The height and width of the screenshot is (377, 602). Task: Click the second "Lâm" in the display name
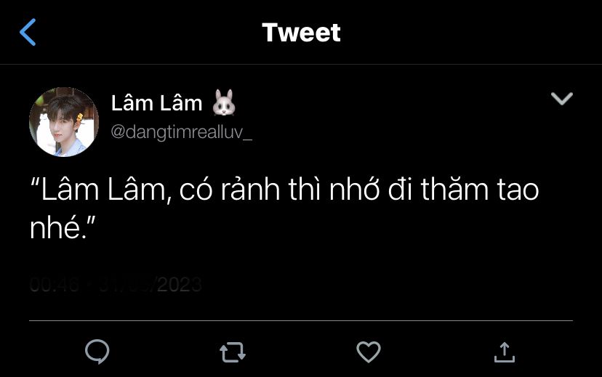click(x=181, y=102)
